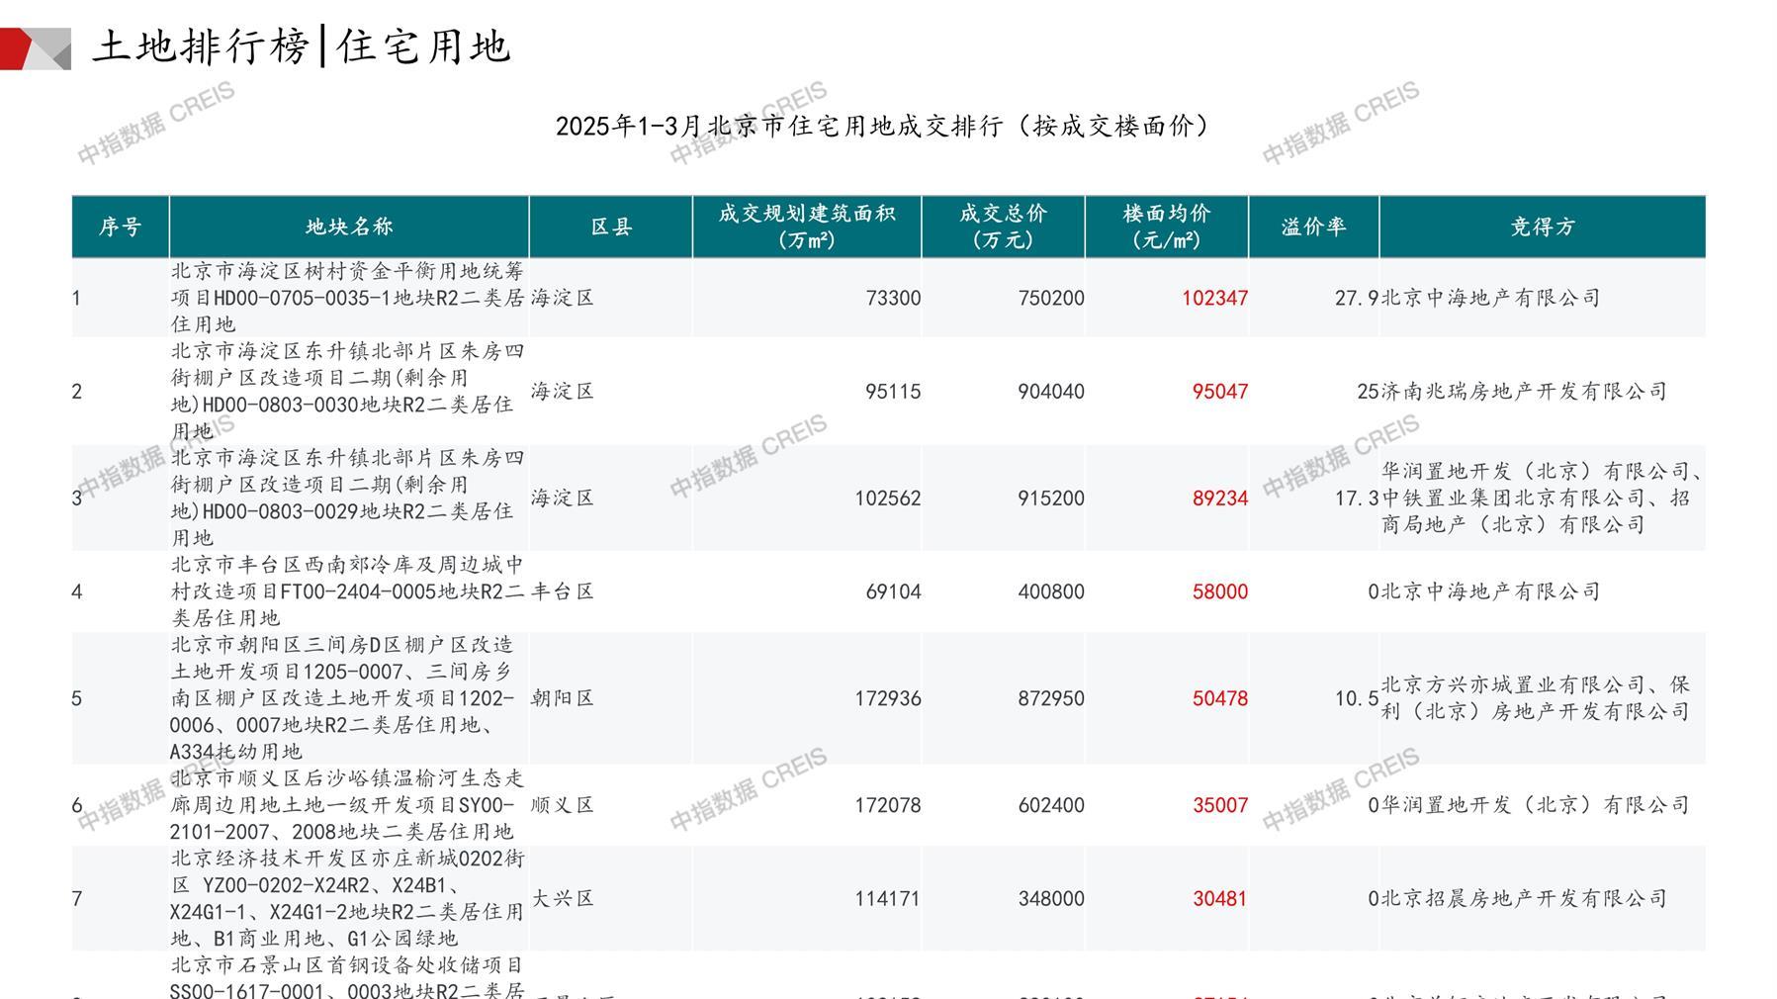Click the 溢价率 column header
Screen dimensions: 1777x999
(x=1313, y=227)
